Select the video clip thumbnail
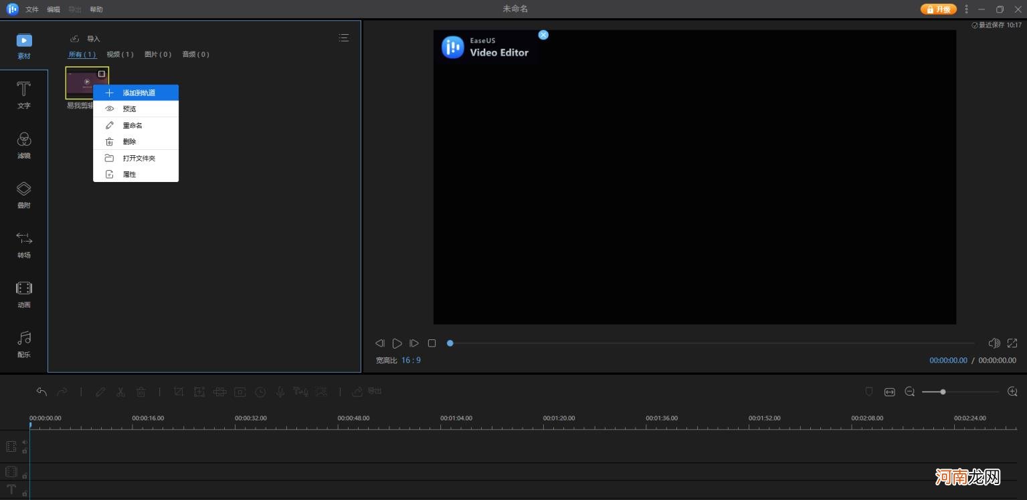The width and height of the screenshot is (1027, 500). [87, 83]
